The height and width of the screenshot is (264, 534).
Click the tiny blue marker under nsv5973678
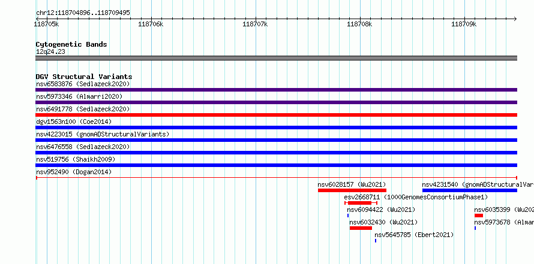click(x=475, y=228)
